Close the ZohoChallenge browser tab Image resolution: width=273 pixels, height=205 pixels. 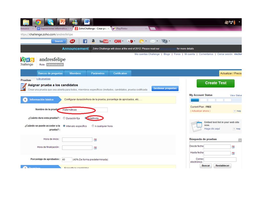pos(108,28)
